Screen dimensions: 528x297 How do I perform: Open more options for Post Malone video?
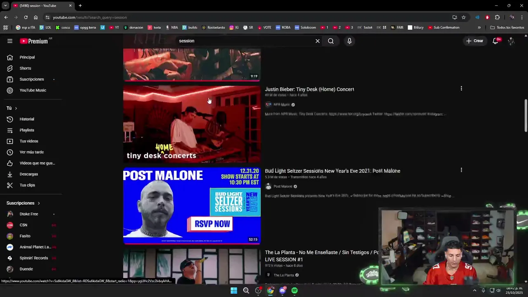coord(461,170)
